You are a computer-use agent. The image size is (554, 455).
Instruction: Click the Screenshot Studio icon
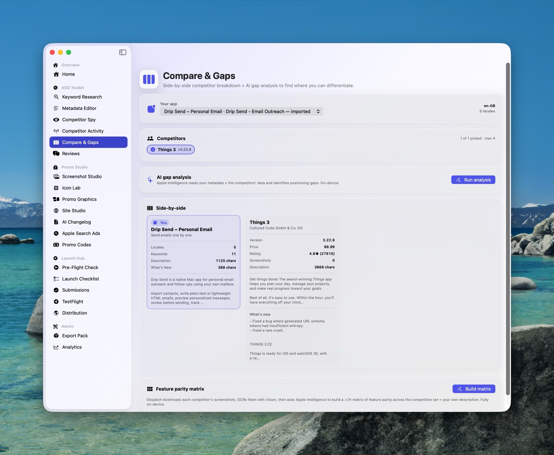[56, 176]
